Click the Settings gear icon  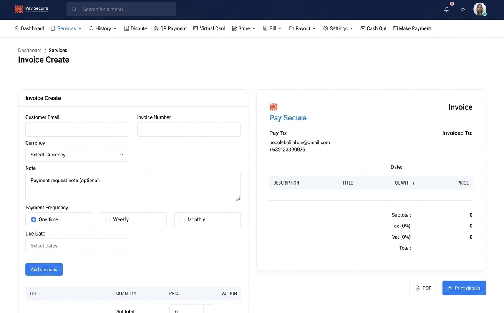point(326,28)
